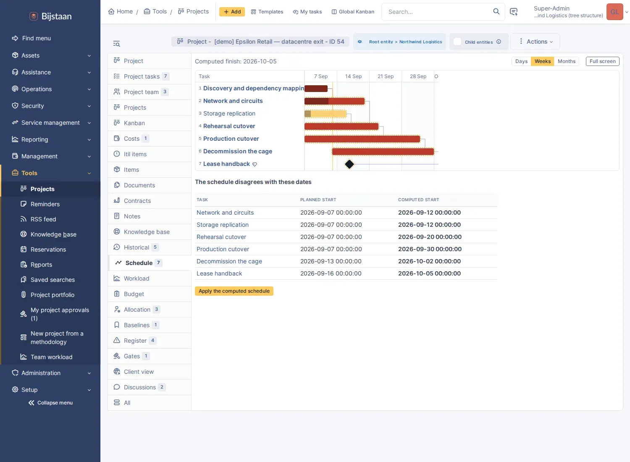
Task: Open the Baselines tab
Action: click(150, 325)
